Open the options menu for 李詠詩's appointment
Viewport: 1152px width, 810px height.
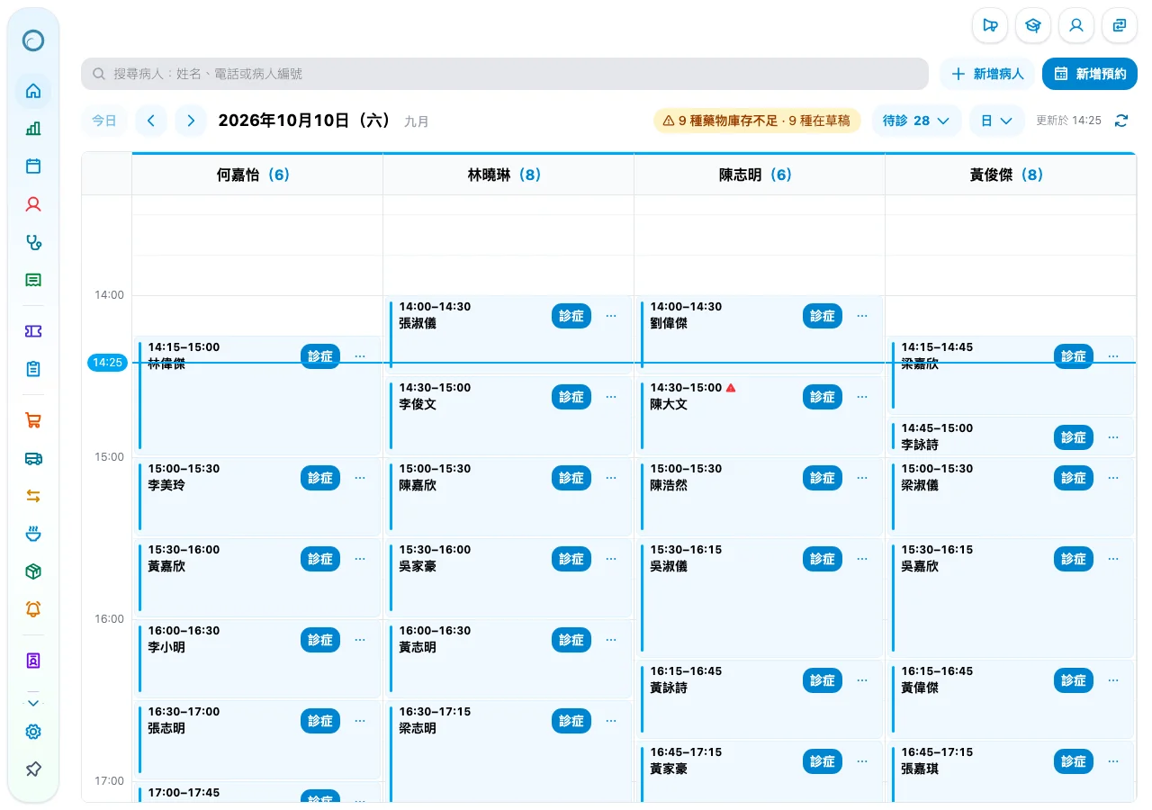(x=1113, y=437)
